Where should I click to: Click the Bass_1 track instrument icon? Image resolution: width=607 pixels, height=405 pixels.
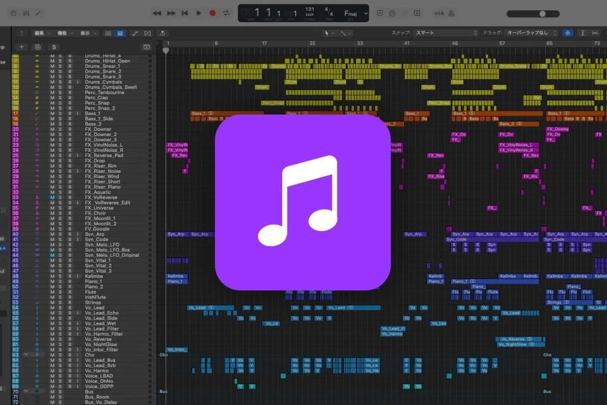click(x=37, y=113)
